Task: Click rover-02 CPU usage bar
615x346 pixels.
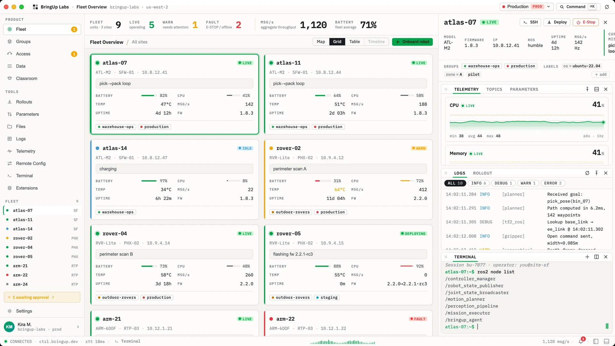Action: pos(407,181)
